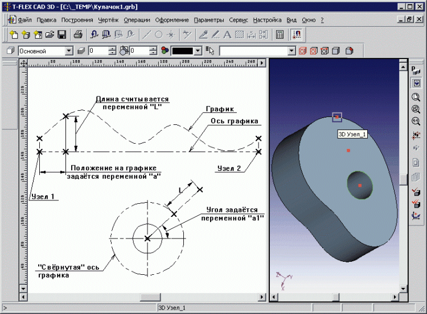Increase the priority value spinner
427x314 pixels.
pyautogui.click(x=153, y=49)
